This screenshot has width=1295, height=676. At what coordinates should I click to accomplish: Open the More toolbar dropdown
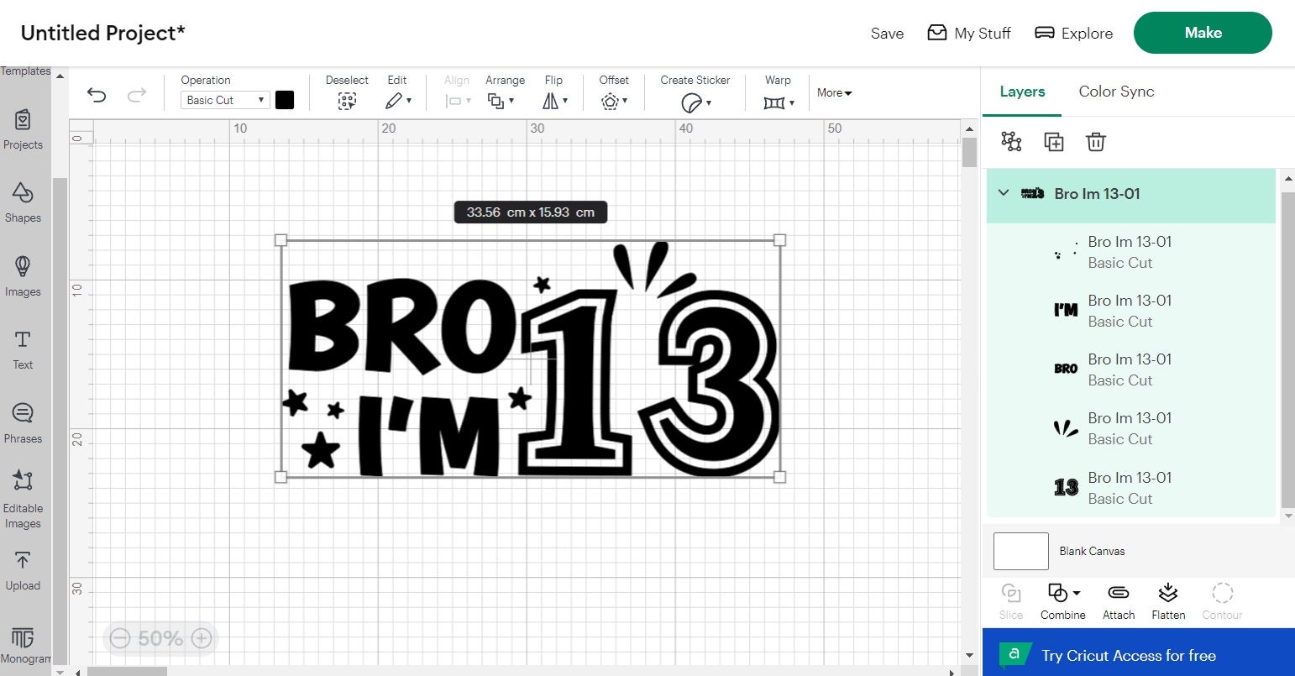(834, 92)
